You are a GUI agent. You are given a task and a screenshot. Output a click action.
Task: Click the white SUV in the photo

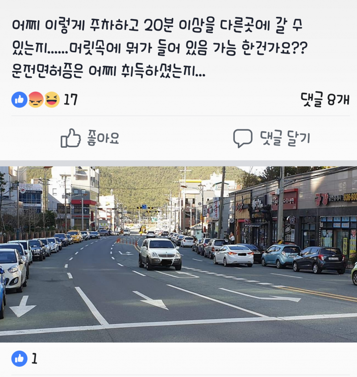pyautogui.click(x=160, y=254)
